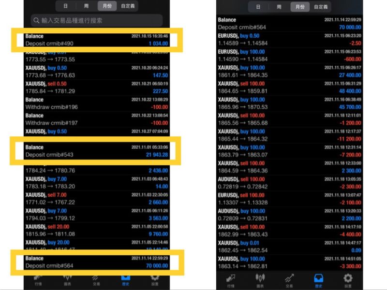Open Charts candlestick icon in right phone's bottom bar
Screen dimensions: 387x290
260,280
